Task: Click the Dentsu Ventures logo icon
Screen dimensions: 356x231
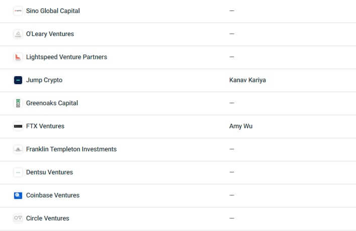Action: tap(18, 172)
